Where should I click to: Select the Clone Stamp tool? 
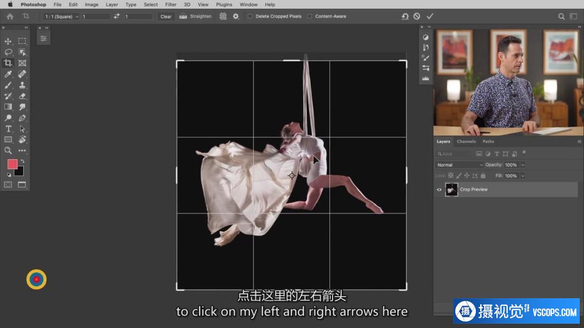coord(22,85)
